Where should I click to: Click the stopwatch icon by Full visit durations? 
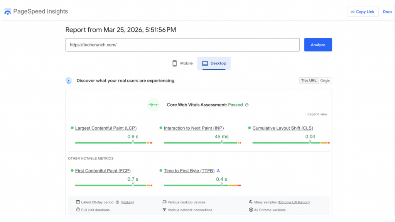click(78, 210)
